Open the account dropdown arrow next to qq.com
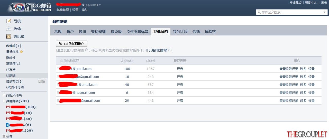Viewport: 329px width, 139px height. coord(100,5)
